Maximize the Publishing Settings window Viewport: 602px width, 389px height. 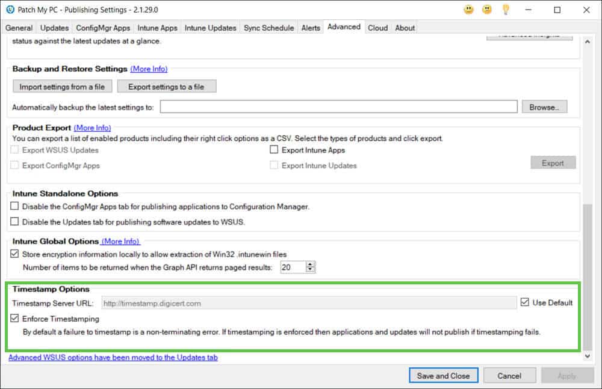(557, 10)
